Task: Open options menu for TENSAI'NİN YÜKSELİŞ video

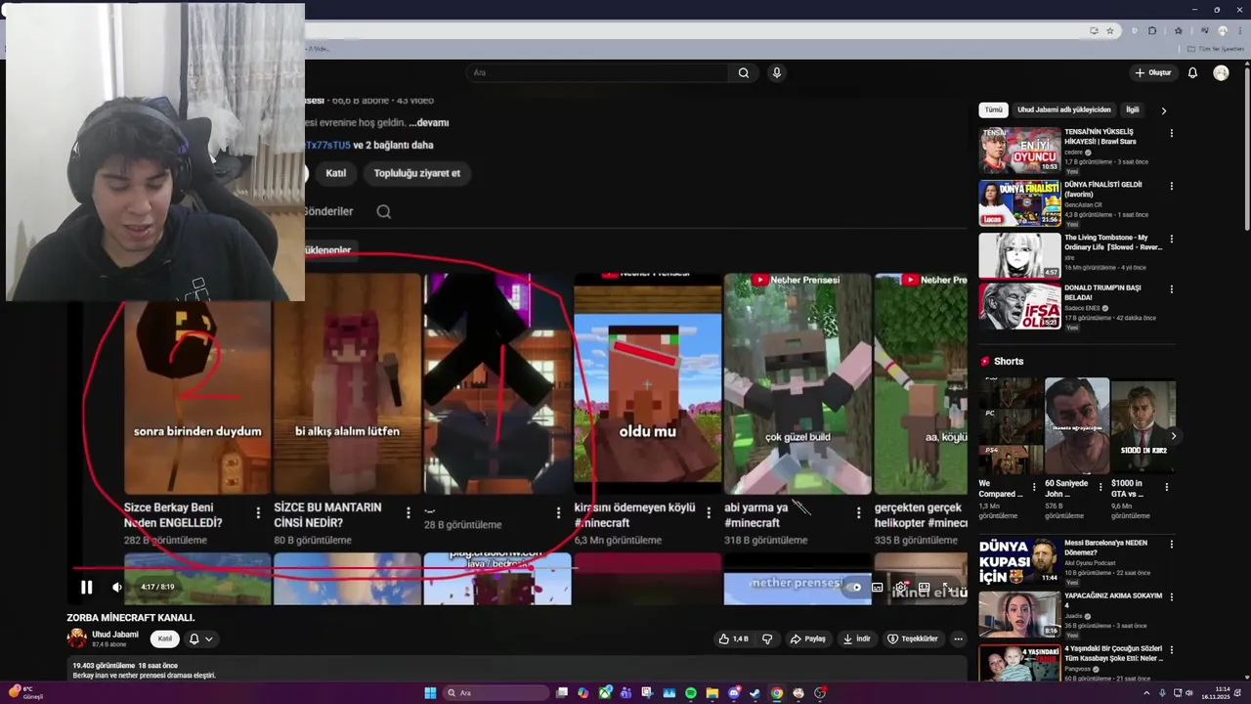Action: [1171, 133]
